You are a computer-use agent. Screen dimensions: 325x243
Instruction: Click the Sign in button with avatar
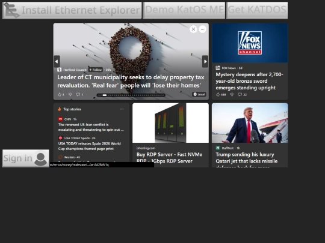coord(25,158)
